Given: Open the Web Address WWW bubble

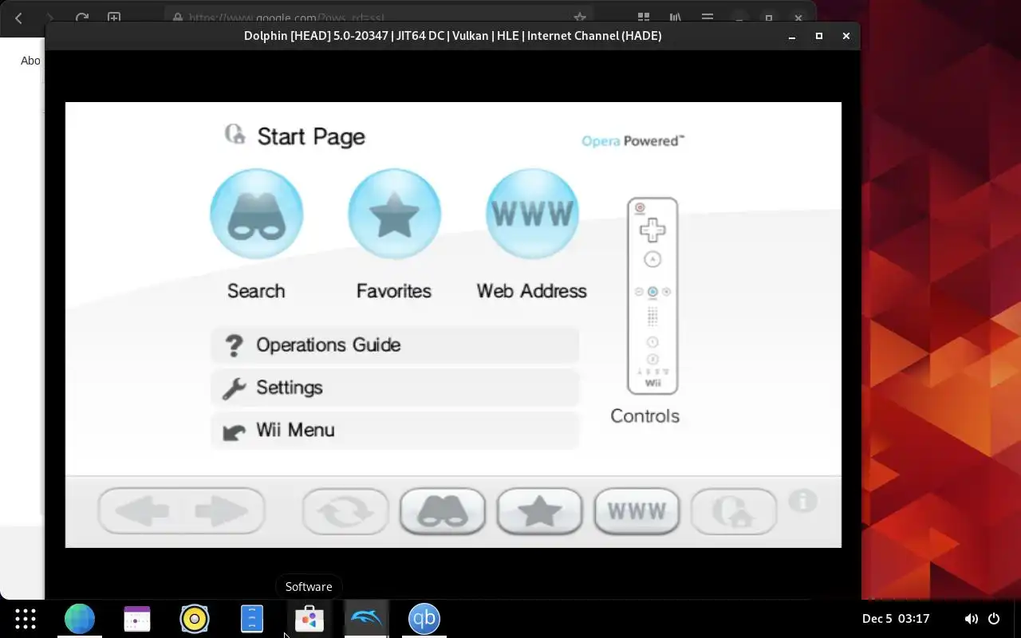Looking at the screenshot, I should click(x=532, y=214).
